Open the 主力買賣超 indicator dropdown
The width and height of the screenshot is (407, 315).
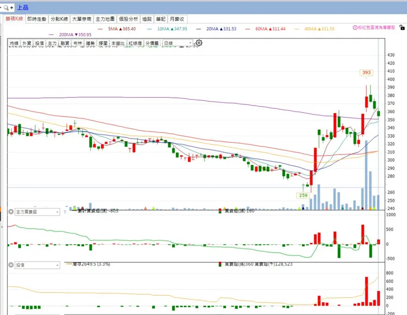[x=37, y=212]
